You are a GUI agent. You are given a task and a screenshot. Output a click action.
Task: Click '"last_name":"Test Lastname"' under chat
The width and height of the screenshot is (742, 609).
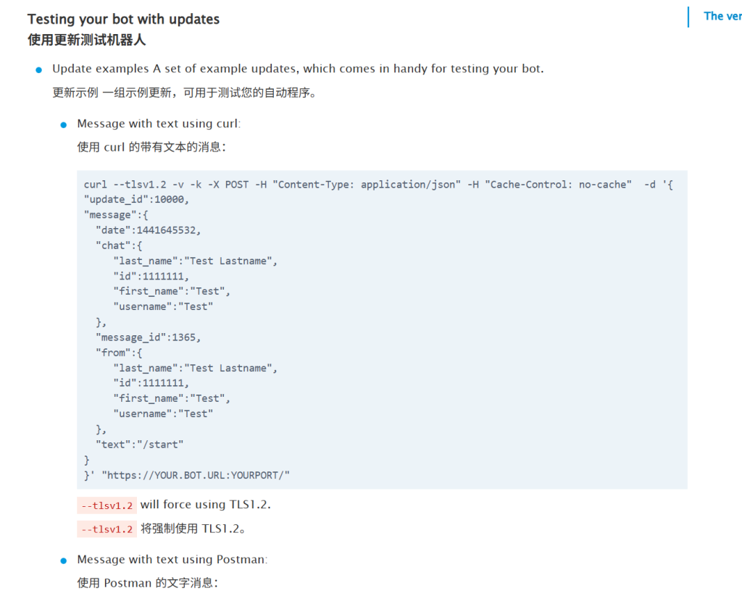pyautogui.click(x=195, y=261)
